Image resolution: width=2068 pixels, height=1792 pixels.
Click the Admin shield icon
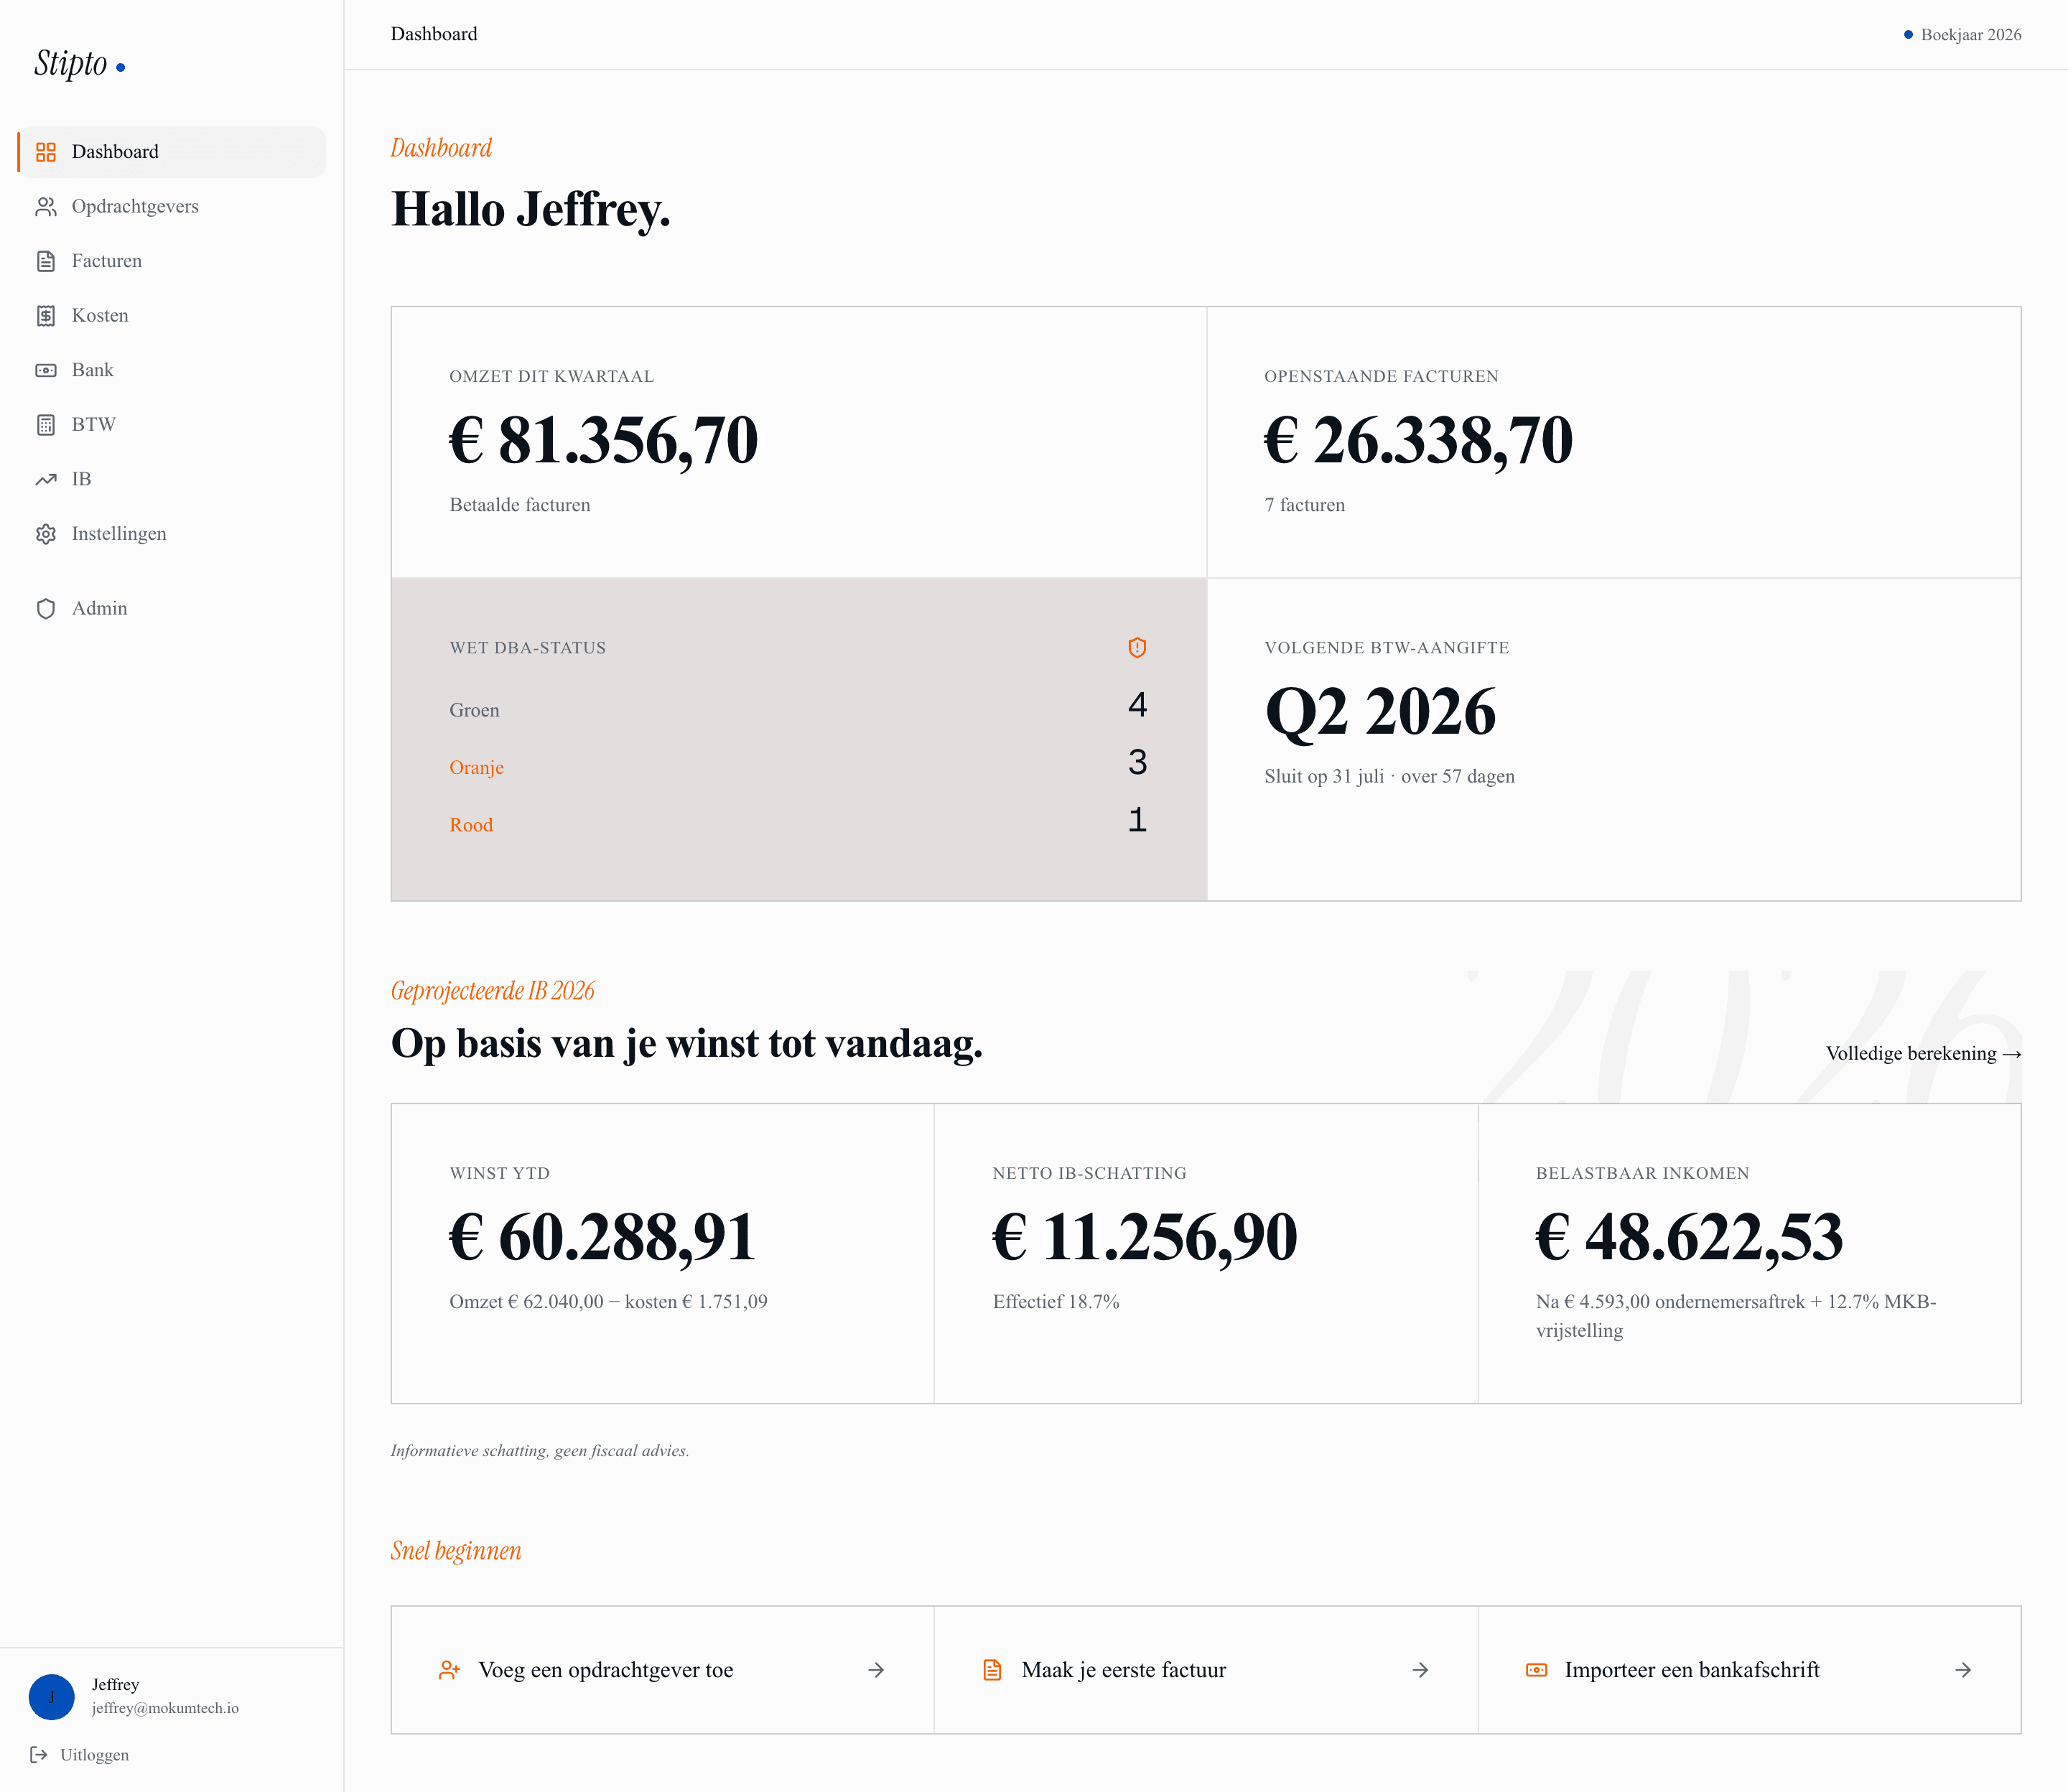[46, 609]
